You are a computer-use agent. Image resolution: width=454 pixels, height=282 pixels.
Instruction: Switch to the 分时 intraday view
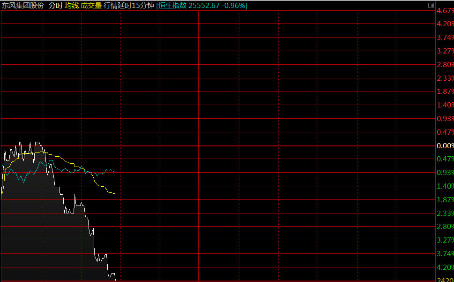(x=55, y=6)
